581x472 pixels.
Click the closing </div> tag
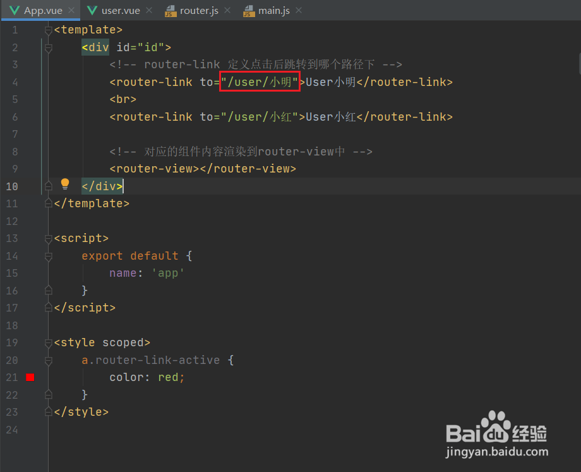[x=102, y=186]
